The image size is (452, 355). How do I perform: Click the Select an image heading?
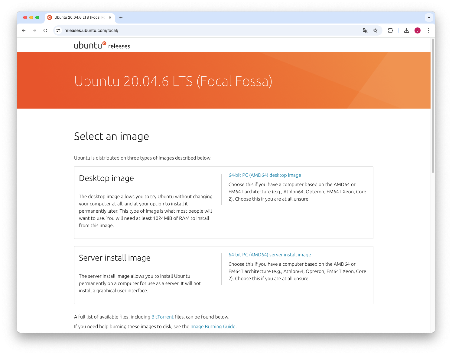coord(112,136)
